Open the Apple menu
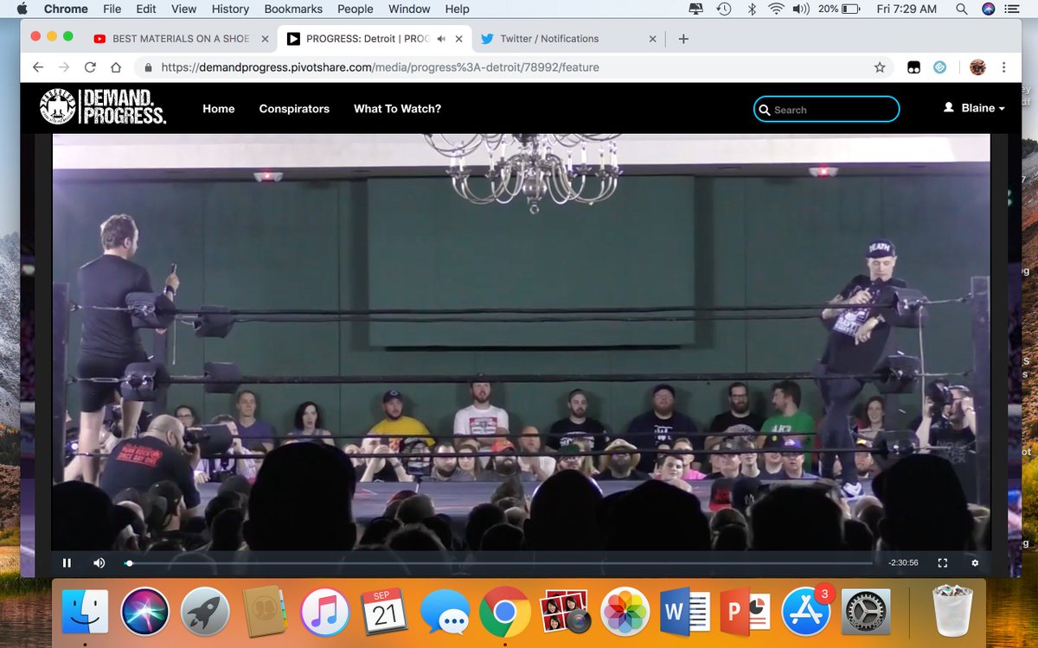This screenshot has height=648, width=1038. coord(22,9)
